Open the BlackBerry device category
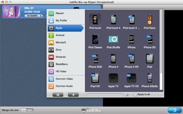This screenshot has height=114, width=183. coord(66,64)
